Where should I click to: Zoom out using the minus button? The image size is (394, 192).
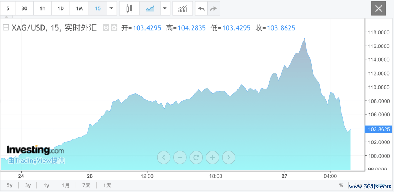(x=180, y=157)
